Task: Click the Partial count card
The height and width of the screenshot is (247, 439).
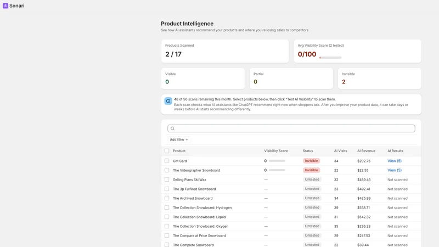Action: (291, 78)
